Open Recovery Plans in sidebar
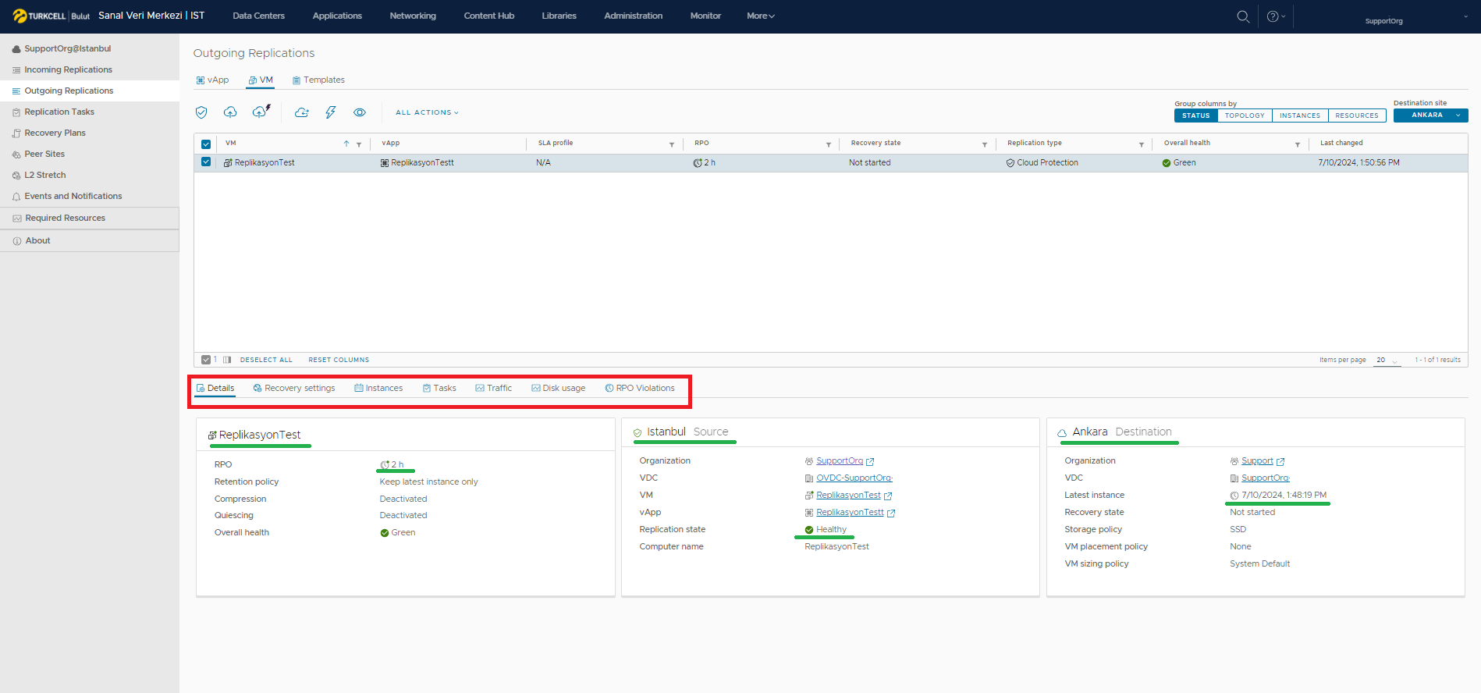This screenshot has width=1481, height=693. (55, 133)
